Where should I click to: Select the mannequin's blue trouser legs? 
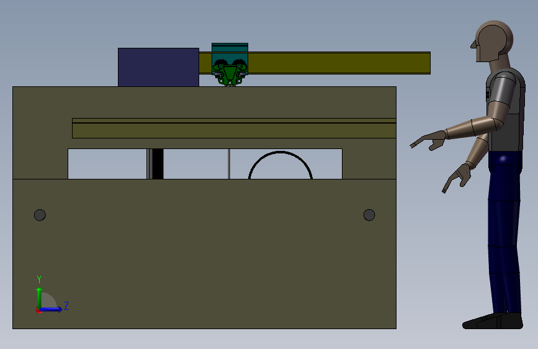tap(505, 232)
